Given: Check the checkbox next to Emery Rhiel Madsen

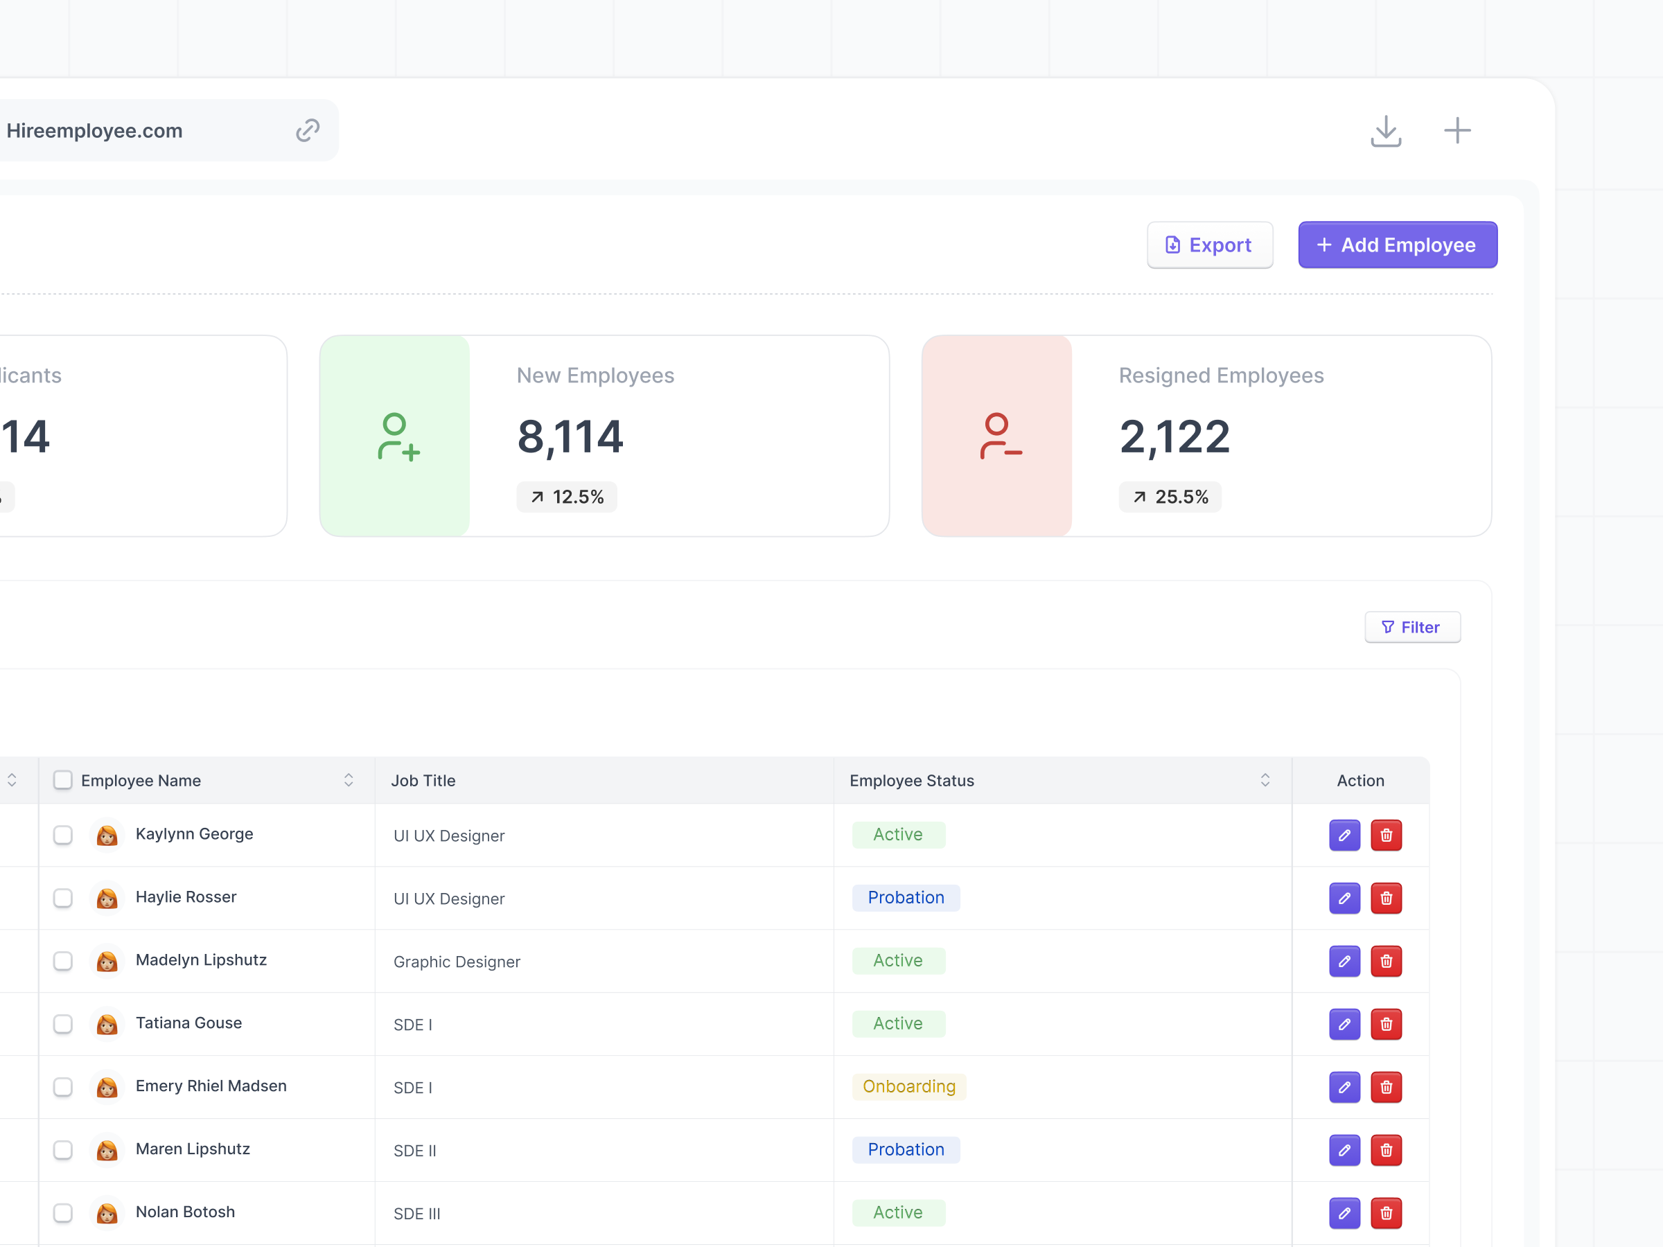Looking at the screenshot, I should click(62, 1087).
